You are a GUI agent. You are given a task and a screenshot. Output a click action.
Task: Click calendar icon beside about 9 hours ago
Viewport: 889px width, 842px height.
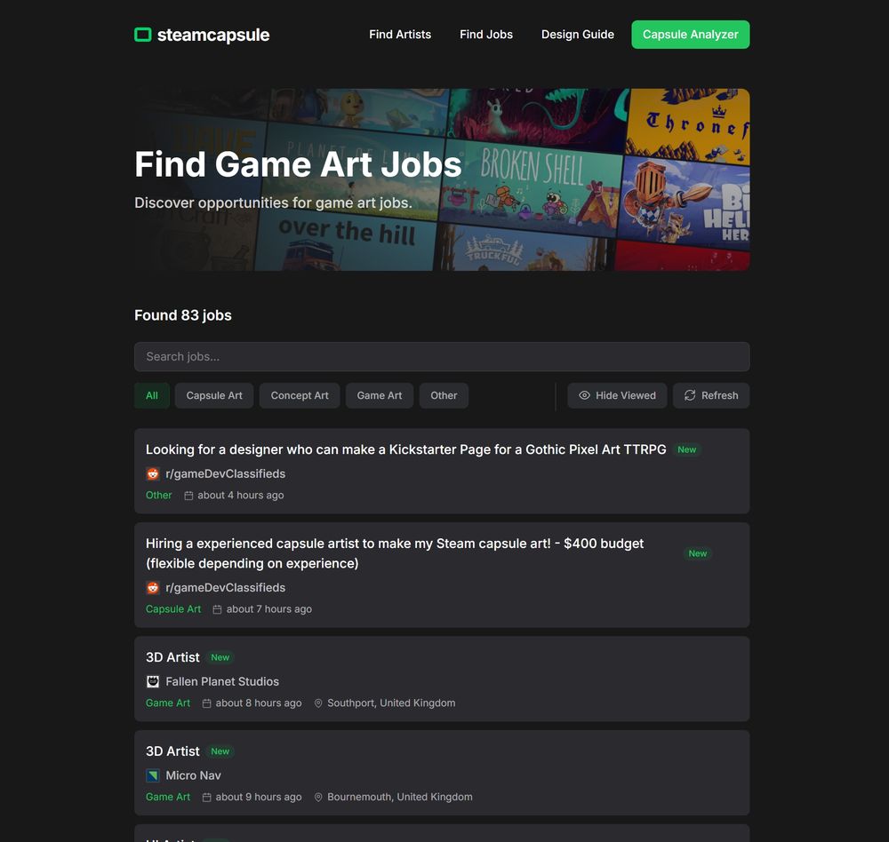(207, 798)
